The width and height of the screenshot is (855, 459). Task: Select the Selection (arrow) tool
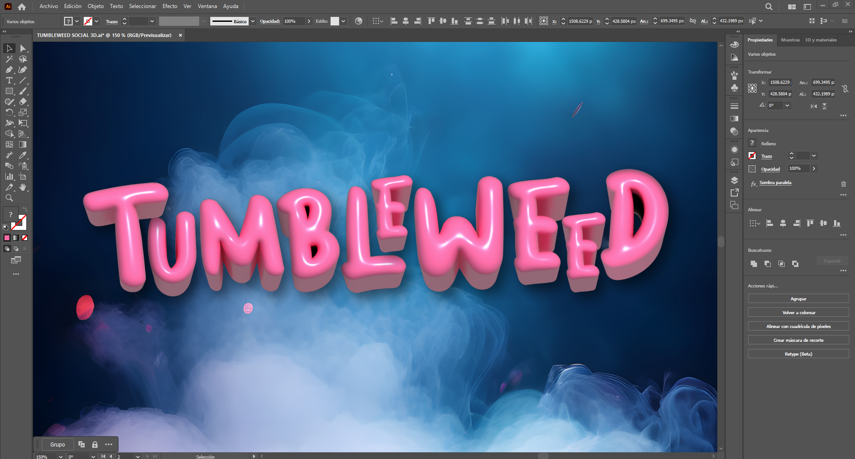[9, 48]
